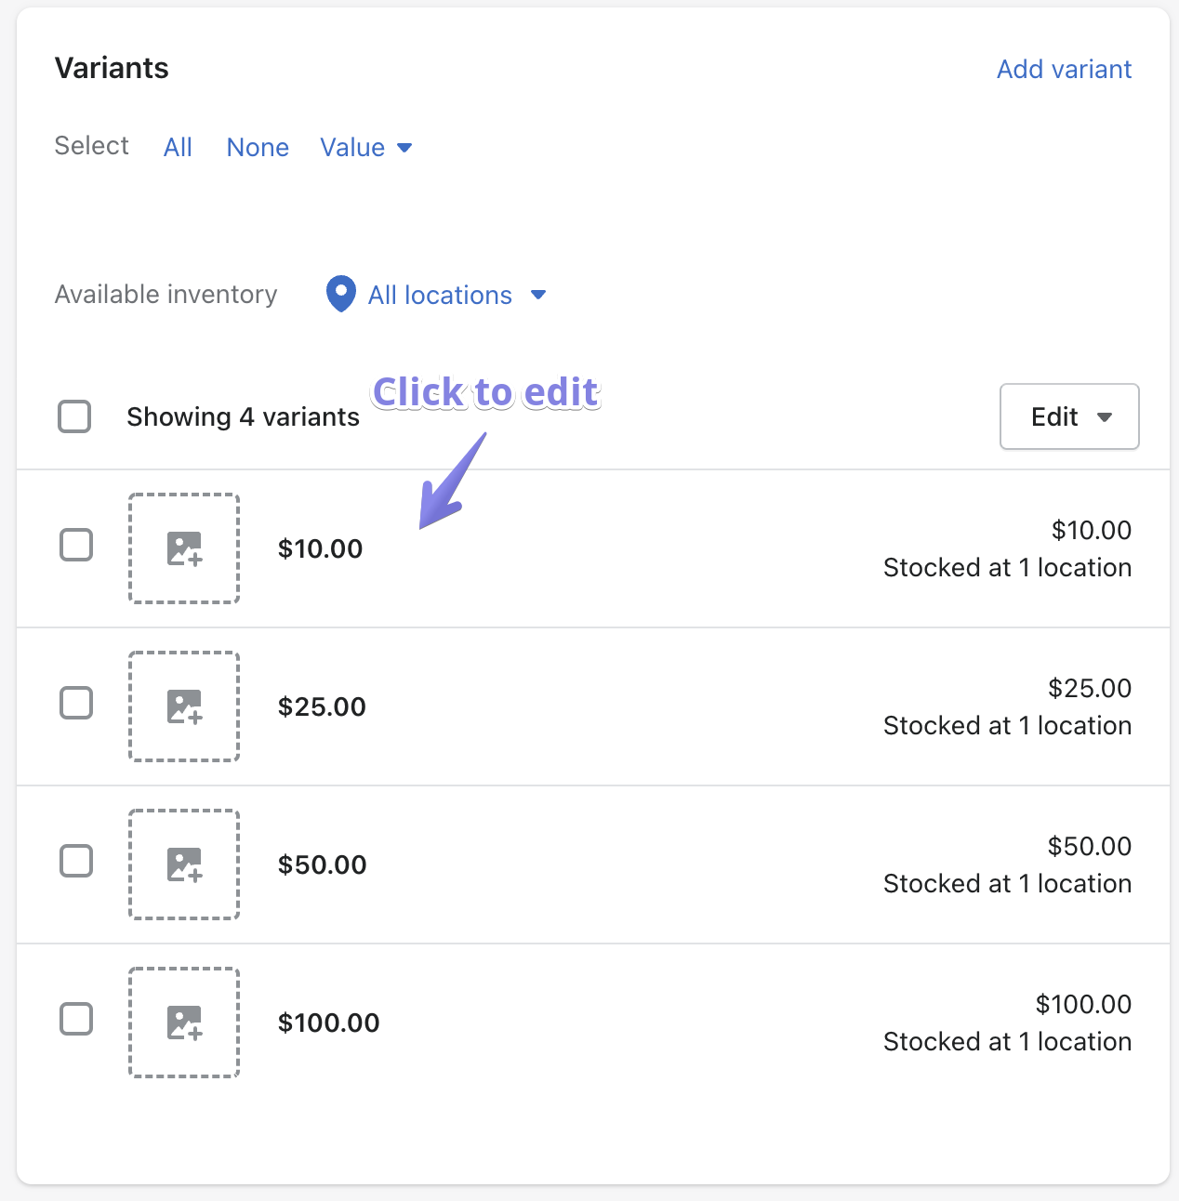The width and height of the screenshot is (1179, 1201).
Task: Add image to the $100.00 variant
Action: pyautogui.click(x=184, y=1023)
